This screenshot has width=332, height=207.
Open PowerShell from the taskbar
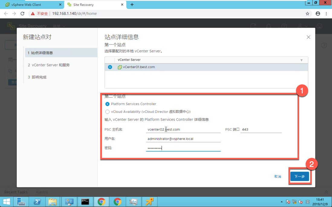point(37,202)
